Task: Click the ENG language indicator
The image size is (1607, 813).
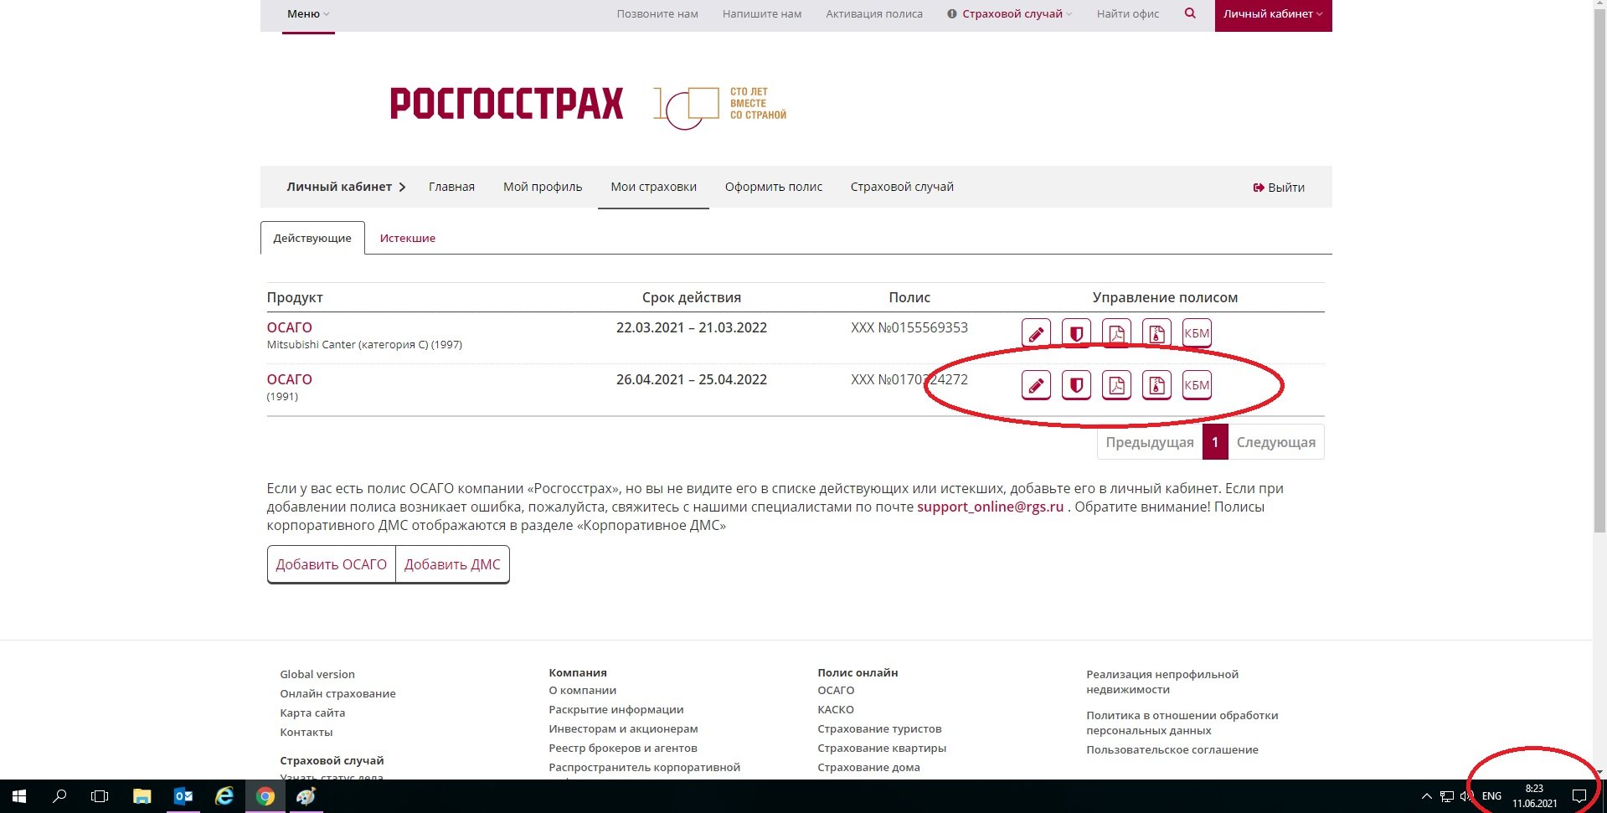Action: pos(1491,796)
